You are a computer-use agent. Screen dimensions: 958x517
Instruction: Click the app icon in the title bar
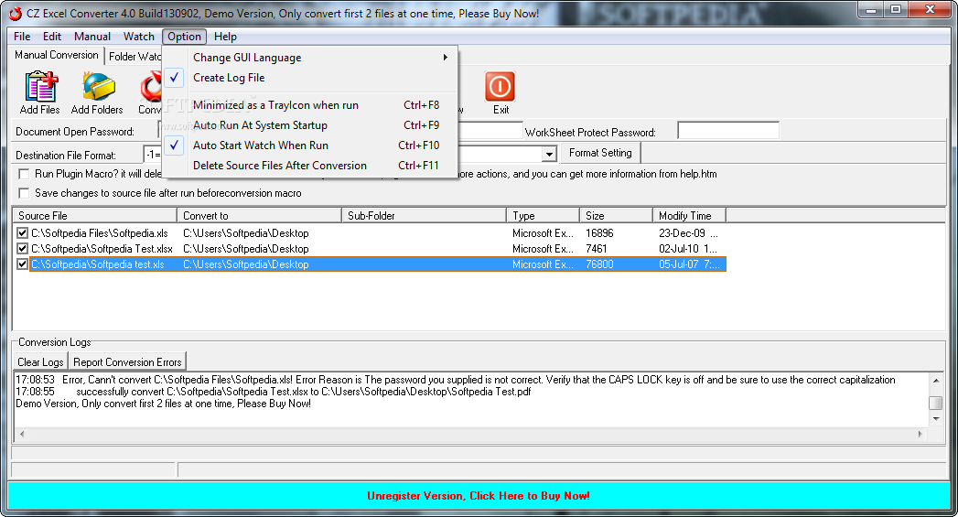coord(16,14)
